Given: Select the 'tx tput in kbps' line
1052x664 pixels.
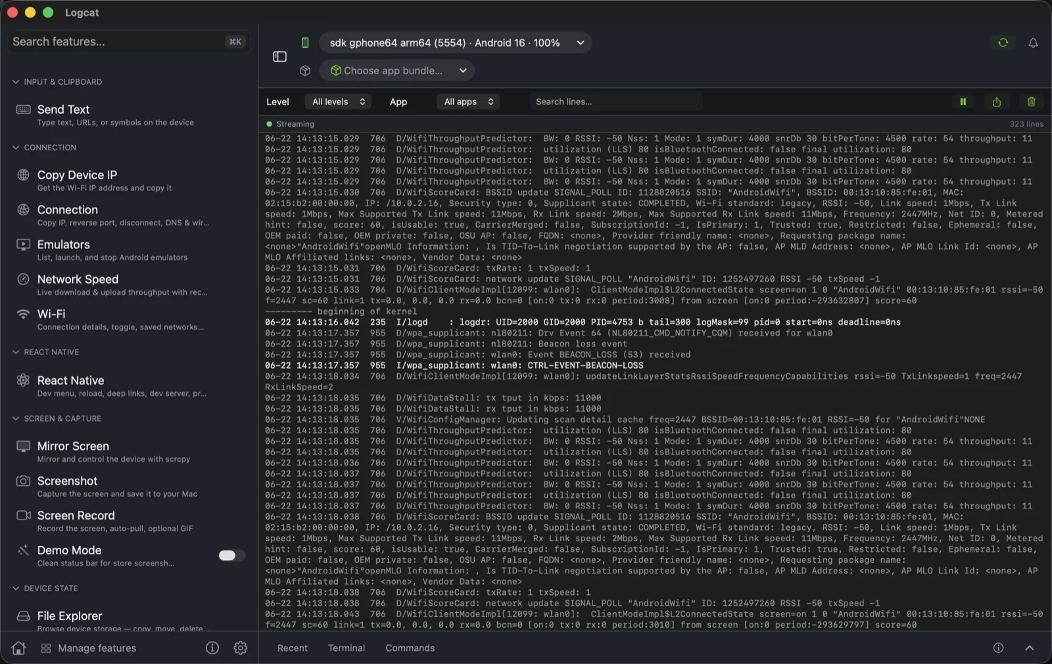Looking at the screenshot, I should click(x=433, y=398).
